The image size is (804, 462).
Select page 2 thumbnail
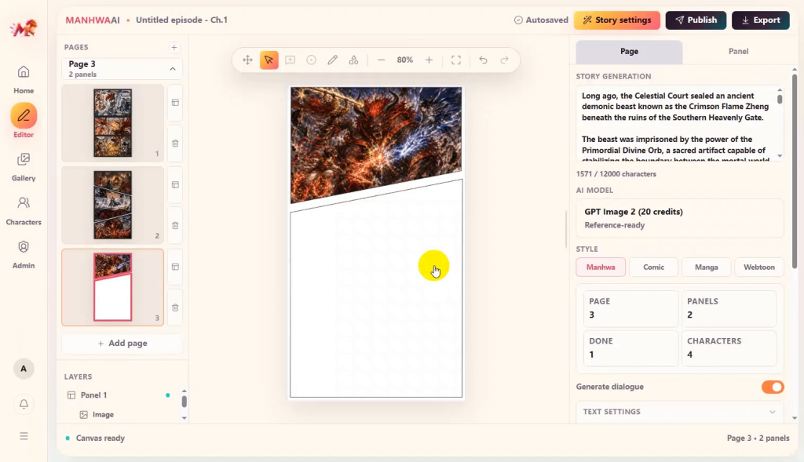pyautogui.click(x=113, y=205)
